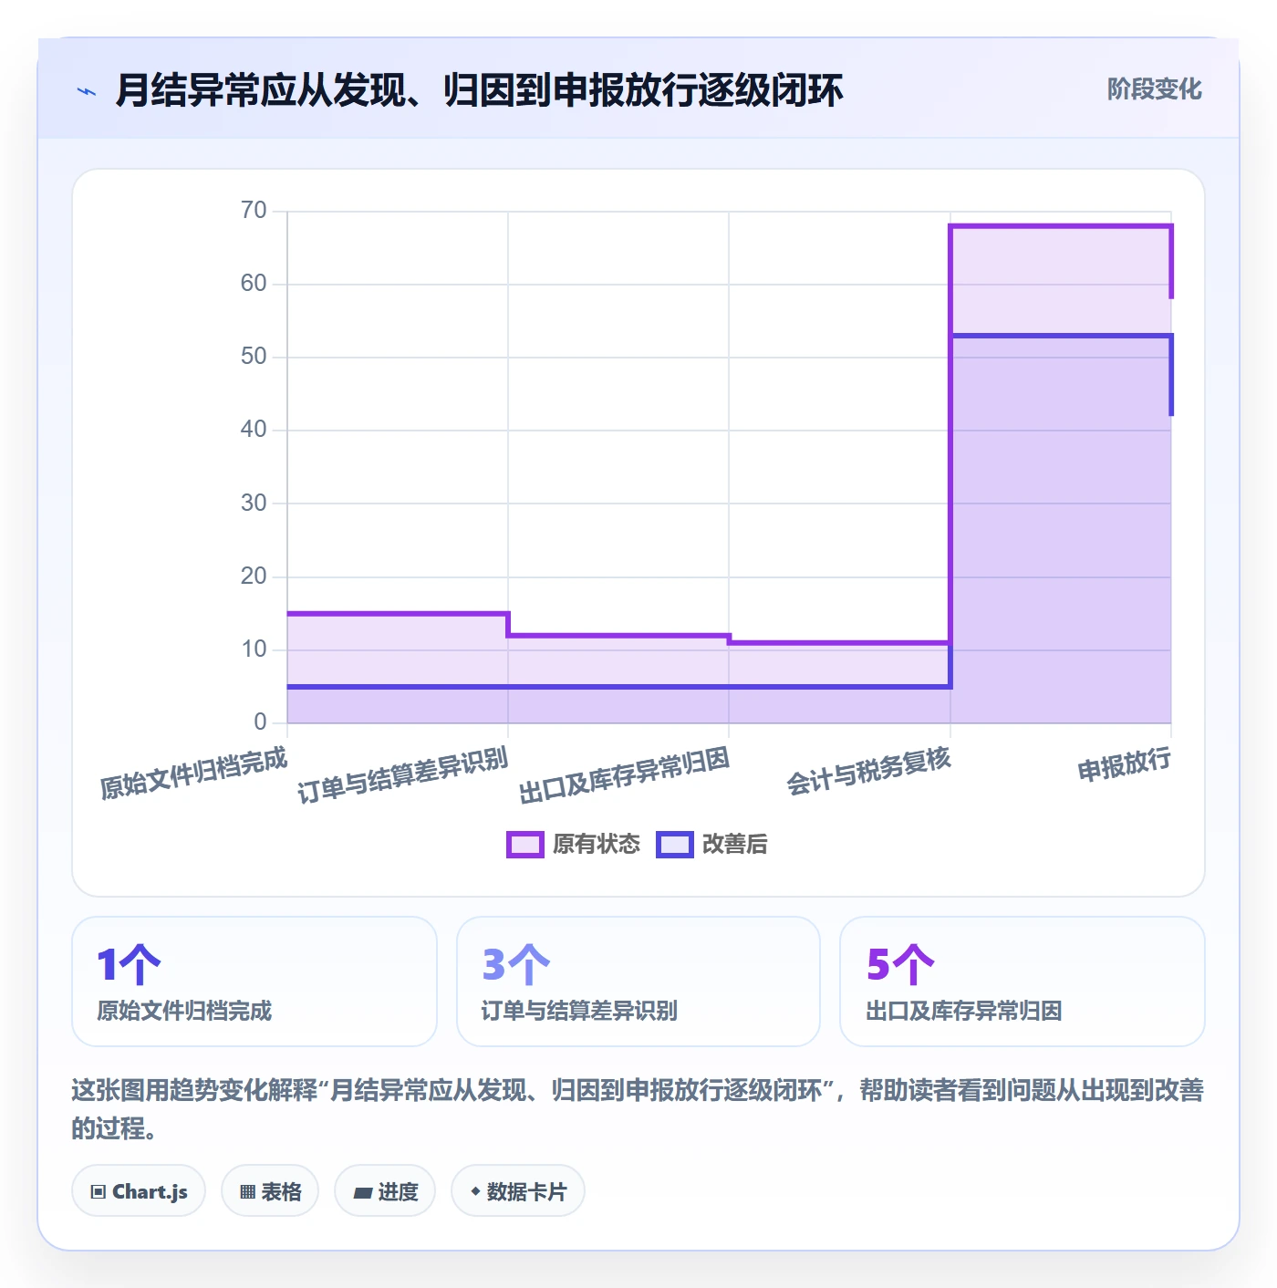Click the 出口及库存异常归因 axis label
Image resolution: width=1277 pixels, height=1288 pixels.
(624, 775)
